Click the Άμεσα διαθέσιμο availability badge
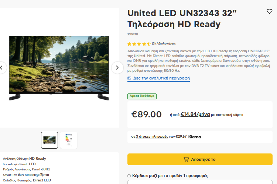Screen dimensions: 277x184 142,96
